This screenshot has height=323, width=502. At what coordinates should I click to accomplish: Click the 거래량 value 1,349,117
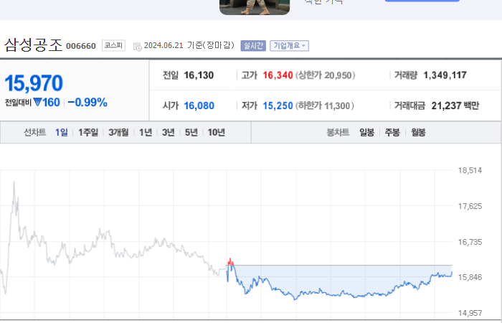445,75
